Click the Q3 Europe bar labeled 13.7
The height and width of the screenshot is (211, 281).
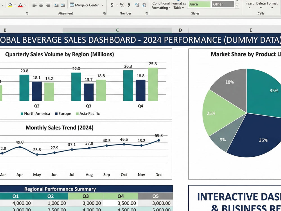click(x=89, y=92)
